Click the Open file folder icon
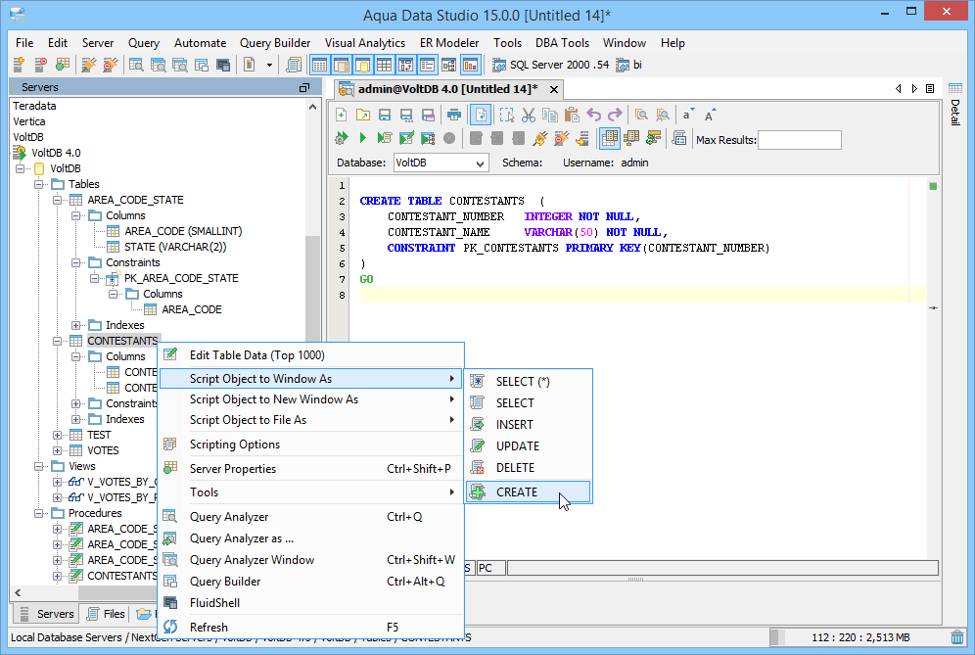Image resolution: width=975 pixels, height=655 pixels. 362,115
